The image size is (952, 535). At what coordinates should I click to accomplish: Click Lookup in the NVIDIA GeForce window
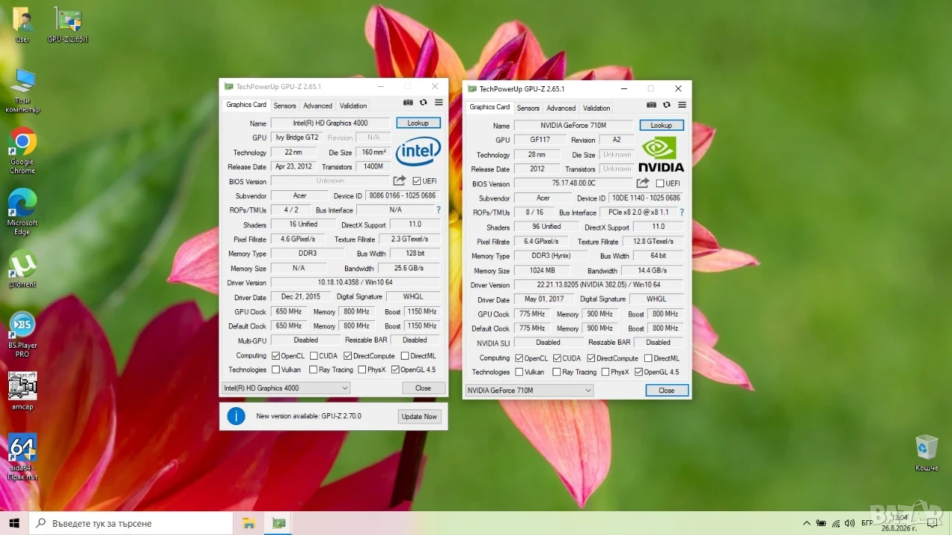[661, 126]
